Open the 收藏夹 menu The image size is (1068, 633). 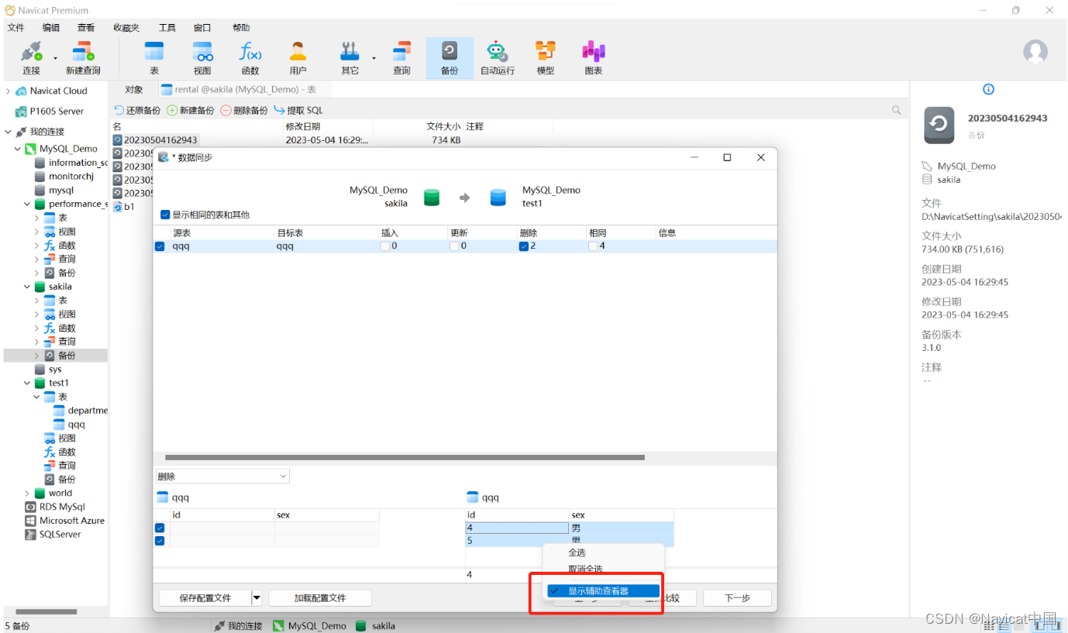(x=126, y=28)
